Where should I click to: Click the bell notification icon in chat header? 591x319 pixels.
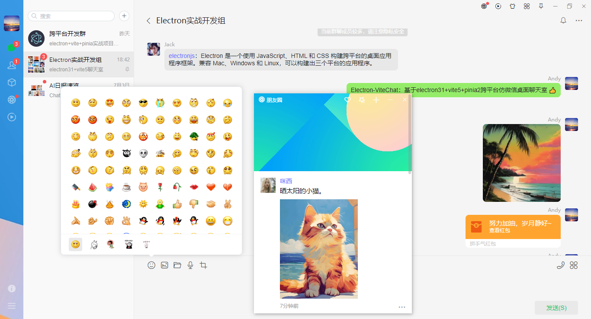pos(563,20)
